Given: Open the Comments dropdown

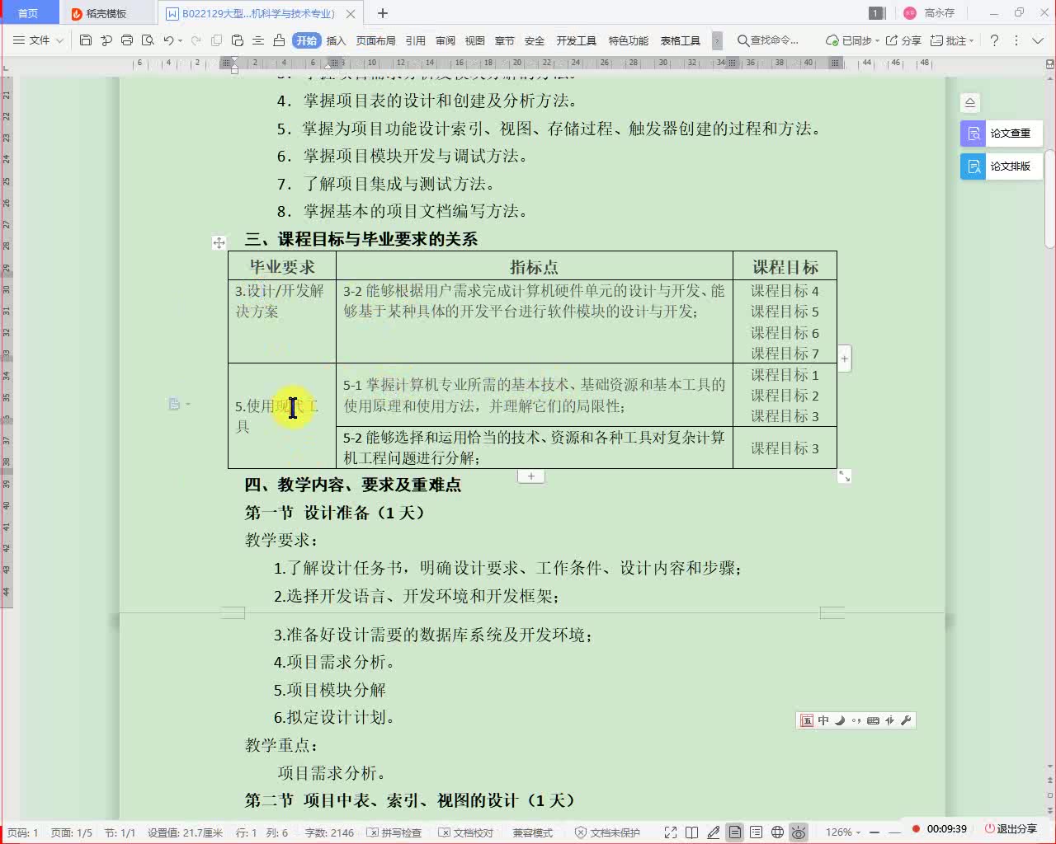Looking at the screenshot, I should pyautogui.click(x=952, y=40).
